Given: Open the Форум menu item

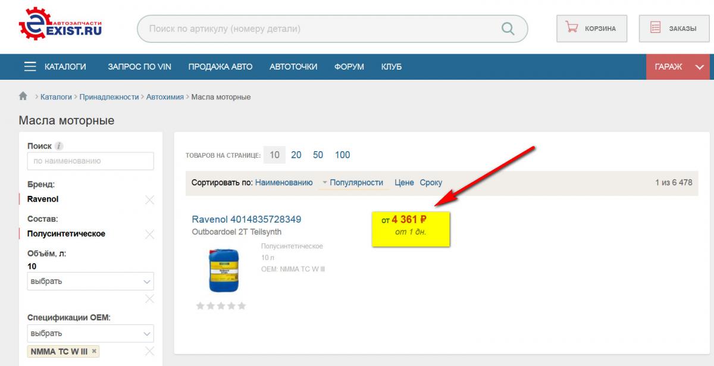Looking at the screenshot, I should 349,67.
